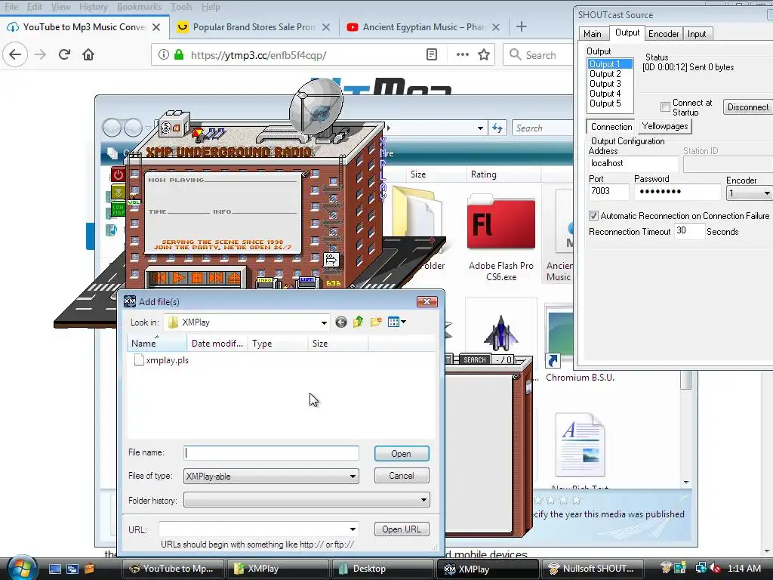Open the Yellowpages tab

pyautogui.click(x=664, y=126)
